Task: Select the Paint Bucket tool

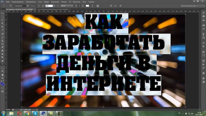Action: (x=2, y=51)
